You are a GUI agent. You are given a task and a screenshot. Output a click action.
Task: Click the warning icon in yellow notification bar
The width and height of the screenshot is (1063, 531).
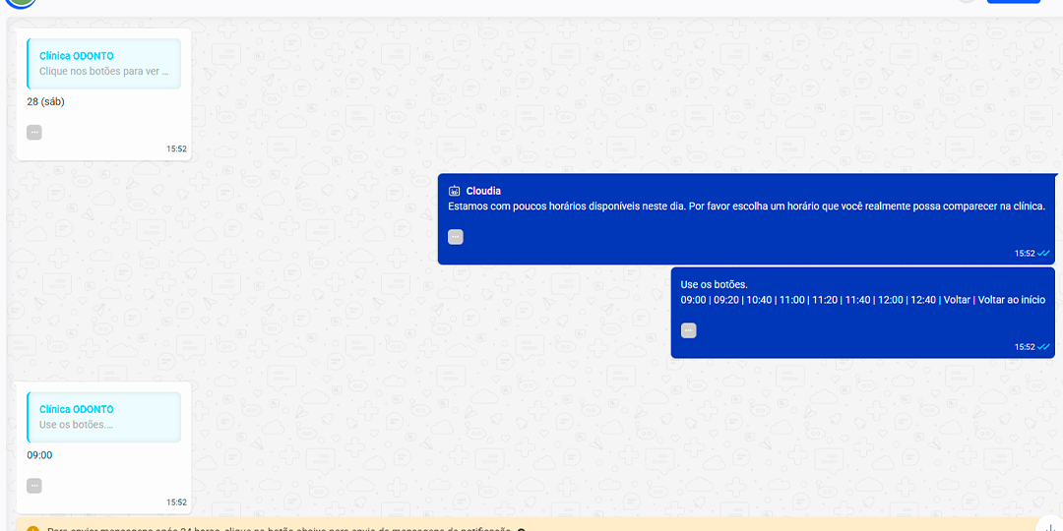pyautogui.click(x=32, y=529)
